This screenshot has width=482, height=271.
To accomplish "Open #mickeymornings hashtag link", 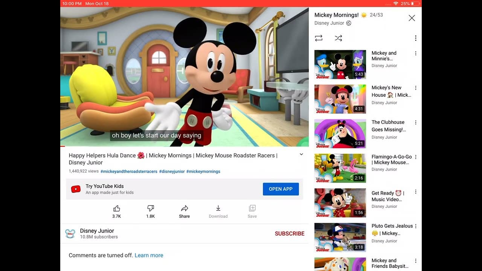I will pos(203,171).
